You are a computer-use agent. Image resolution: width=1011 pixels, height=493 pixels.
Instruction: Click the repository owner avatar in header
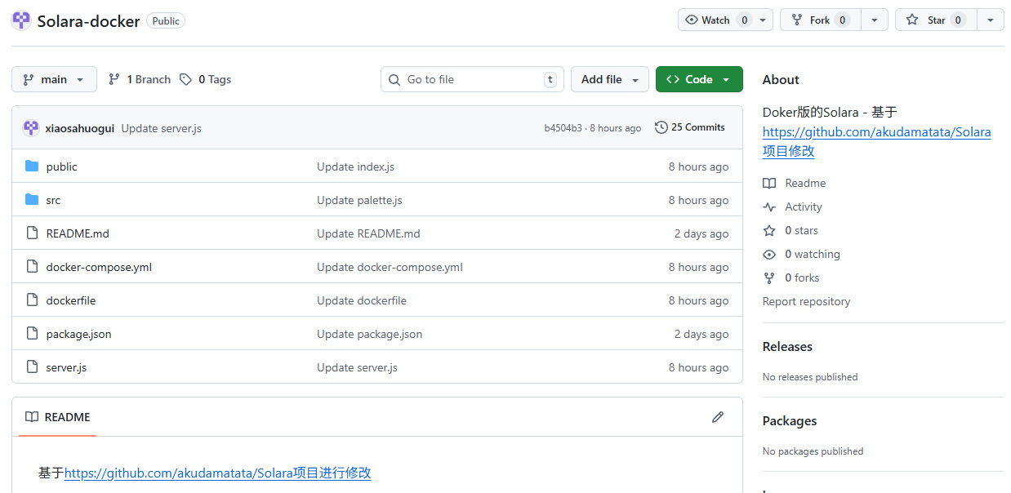click(21, 20)
